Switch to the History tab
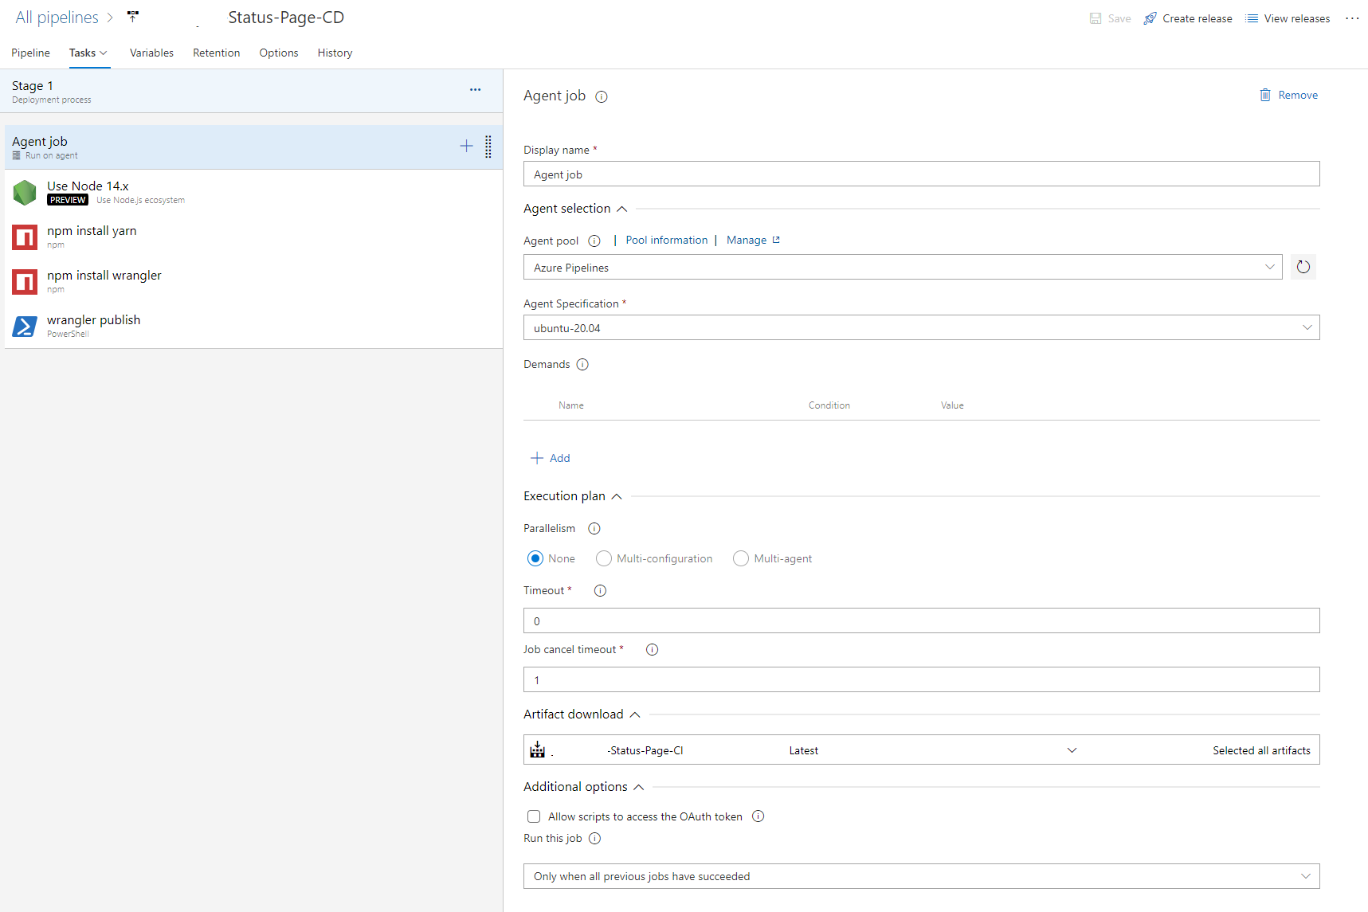 pyautogui.click(x=335, y=53)
